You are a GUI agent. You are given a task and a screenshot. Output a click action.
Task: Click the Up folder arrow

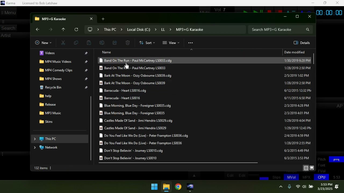[63, 29]
